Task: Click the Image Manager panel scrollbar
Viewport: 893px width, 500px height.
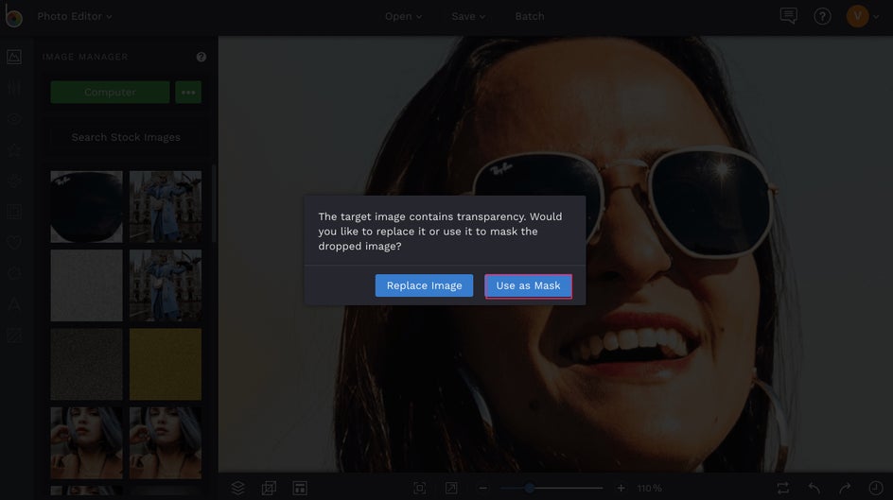Action: coord(214,204)
